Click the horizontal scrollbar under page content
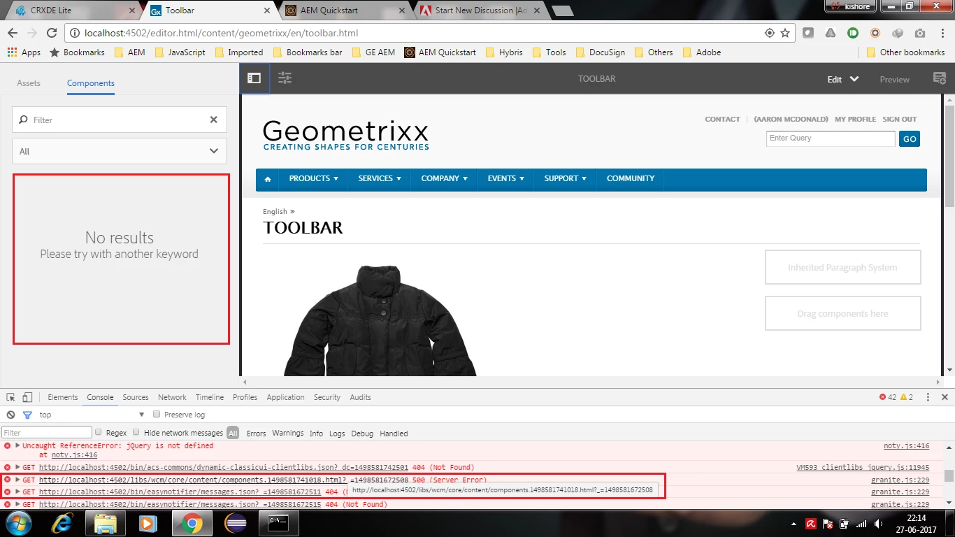The image size is (955, 537). click(591, 382)
